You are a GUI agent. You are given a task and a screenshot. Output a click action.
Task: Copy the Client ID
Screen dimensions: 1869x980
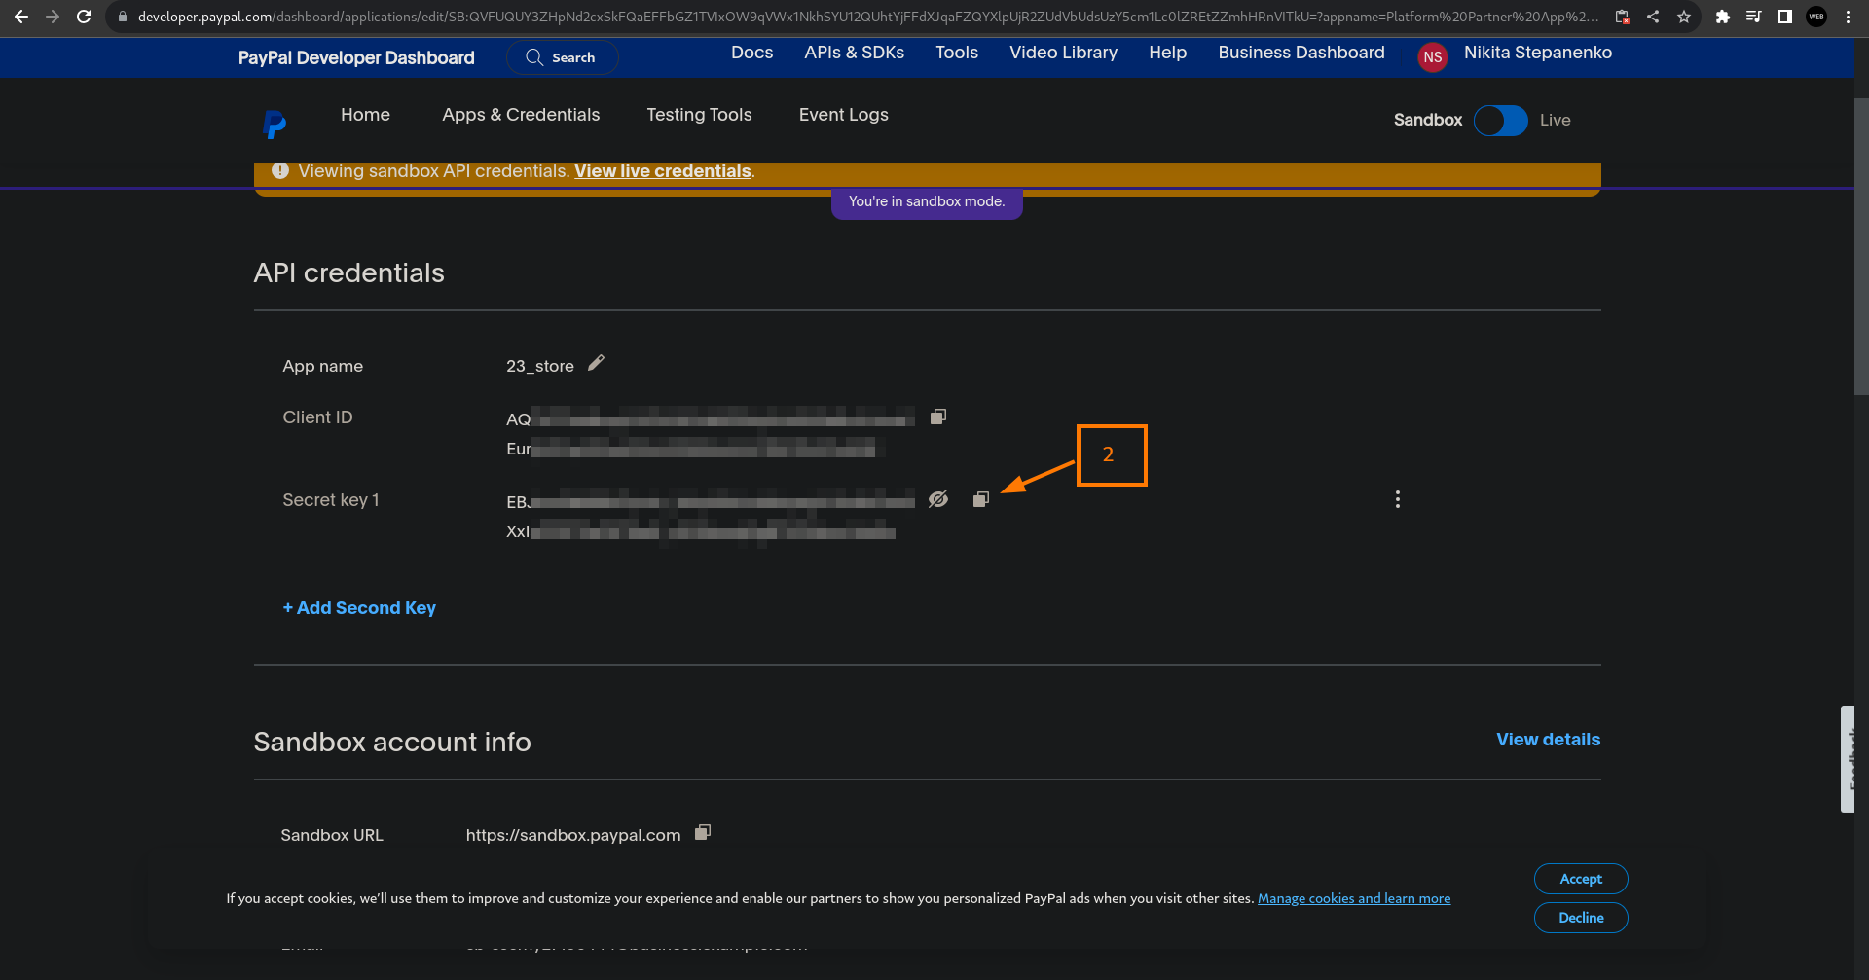pos(938,417)
